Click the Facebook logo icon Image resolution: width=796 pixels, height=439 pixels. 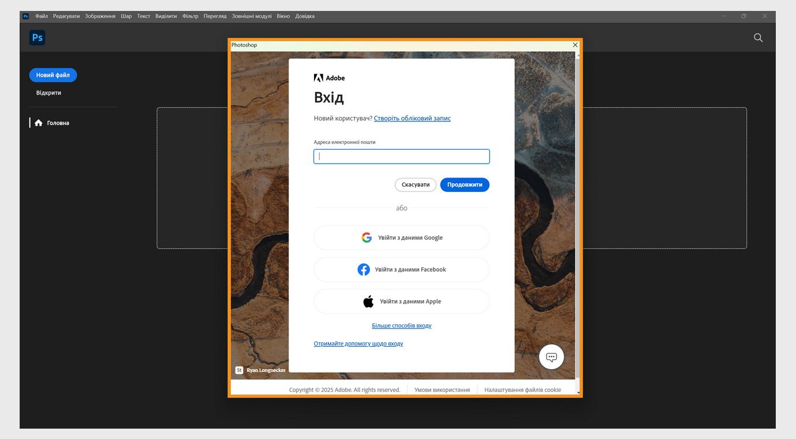(364, 270)
